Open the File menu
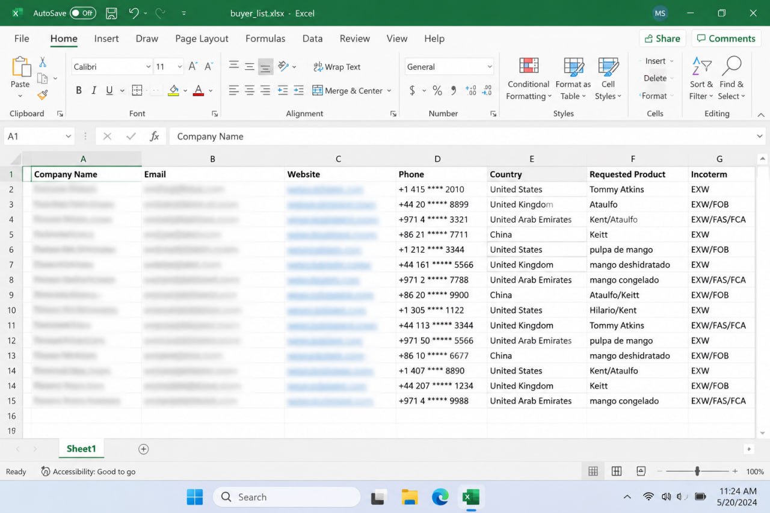The image size is (770, 513). (22, 38)
